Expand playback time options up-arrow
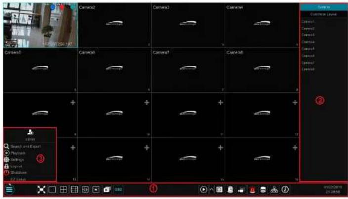The image size is (348, 199). click(211, 190)
